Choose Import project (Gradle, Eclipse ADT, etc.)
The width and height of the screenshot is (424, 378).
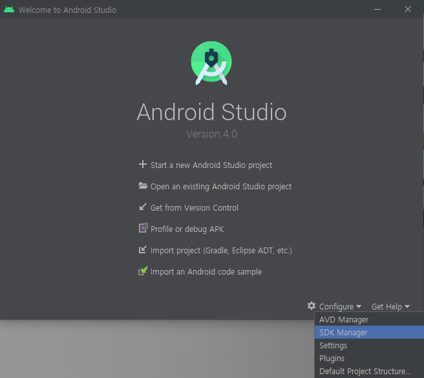pyautogui.click(x=221, y=250)
